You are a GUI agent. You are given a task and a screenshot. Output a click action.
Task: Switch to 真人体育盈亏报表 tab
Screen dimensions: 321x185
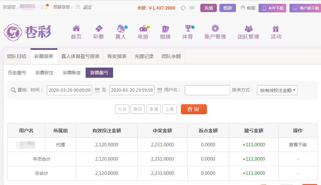tap(81, 56)
